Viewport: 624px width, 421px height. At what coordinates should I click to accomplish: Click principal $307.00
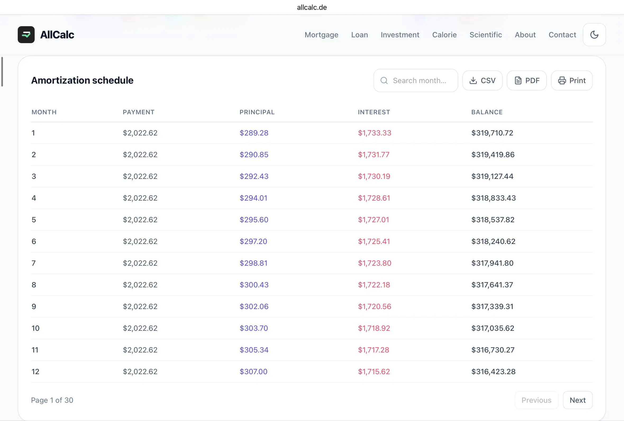[x=253, y=372]
